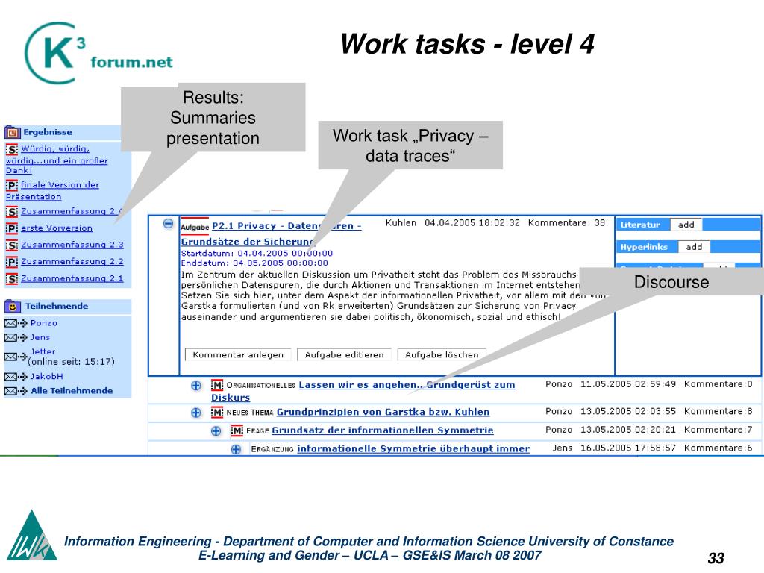Select the Hyperlinks tab label
The width and height of the screenshot is (764, 573).
click(x=644, y=247)
